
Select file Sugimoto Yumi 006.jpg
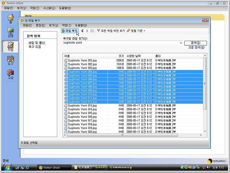coord(82,79)
